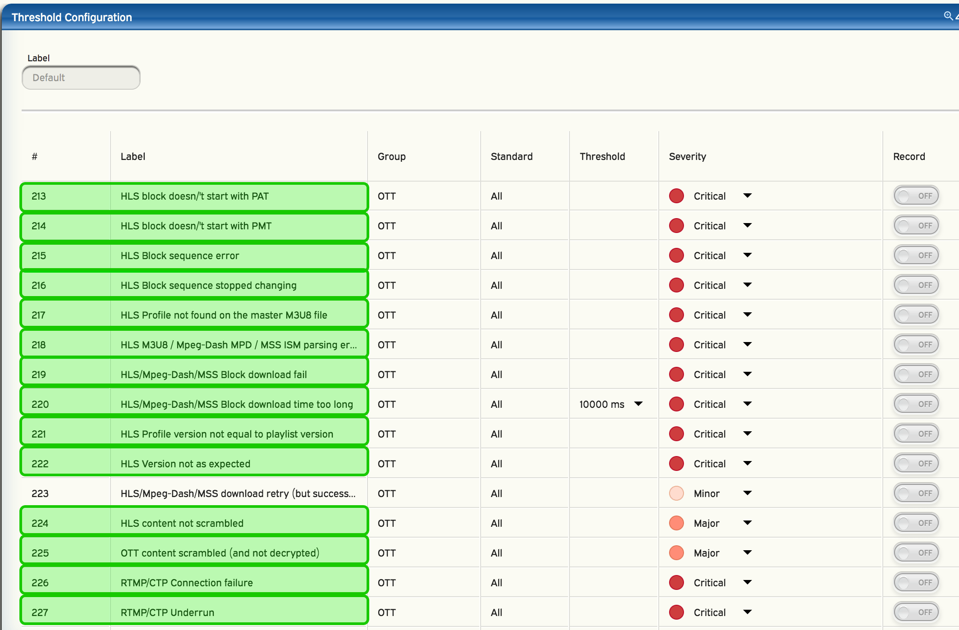
Task: Click the pale Minor severity dot in row 223
Action: click(676, 493)
